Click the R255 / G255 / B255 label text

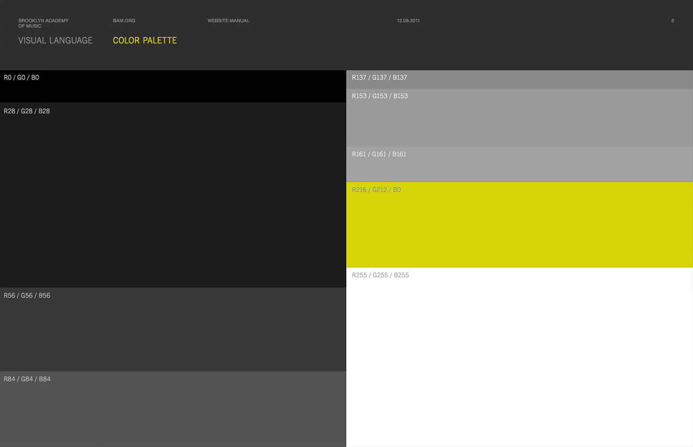click(x=380, y=275)
